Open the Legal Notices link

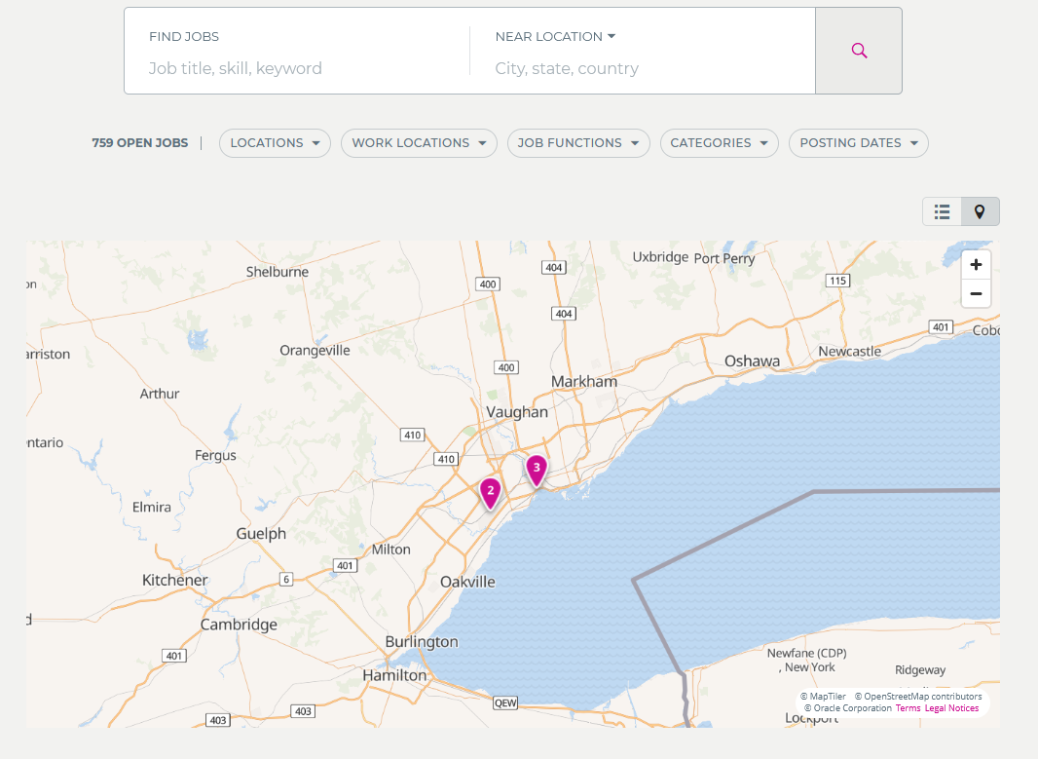click(951, 708)
